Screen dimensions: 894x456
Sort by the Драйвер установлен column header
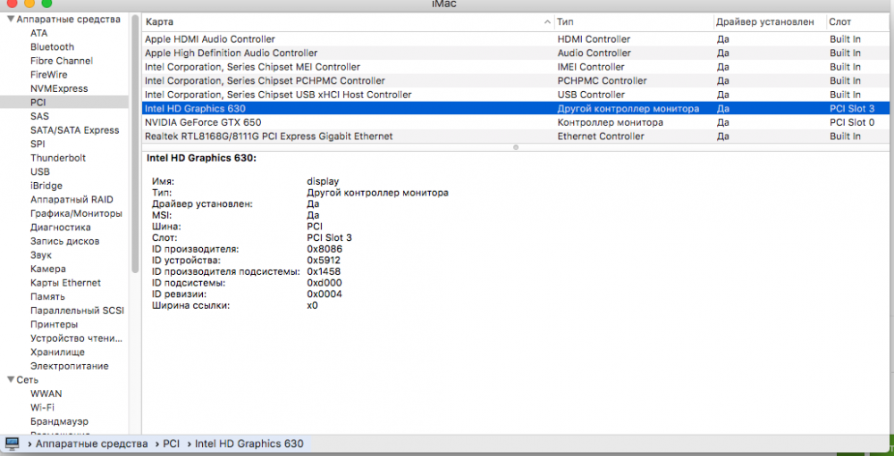pyautogui.click(x=769, y=22)
